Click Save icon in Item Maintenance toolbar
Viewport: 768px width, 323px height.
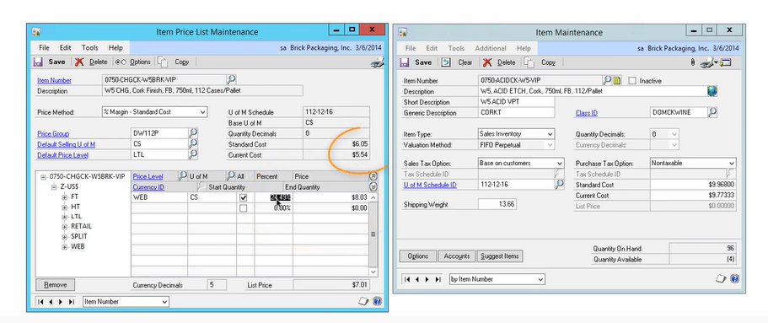pos(405,62)
